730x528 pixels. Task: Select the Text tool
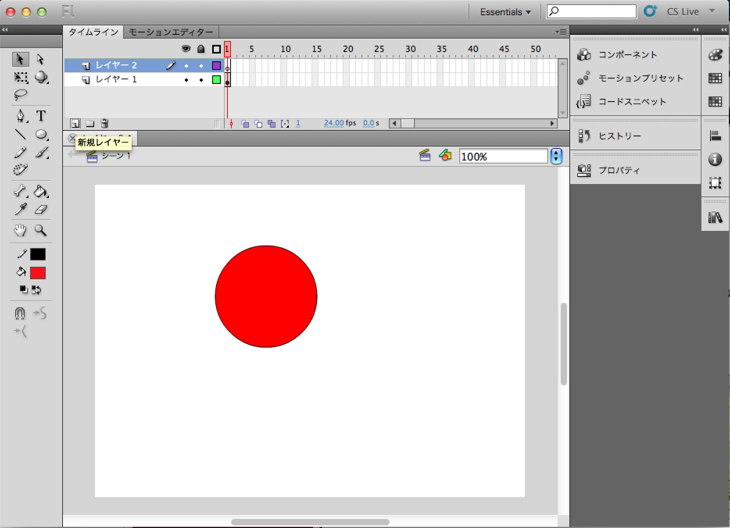click(41, 116)
